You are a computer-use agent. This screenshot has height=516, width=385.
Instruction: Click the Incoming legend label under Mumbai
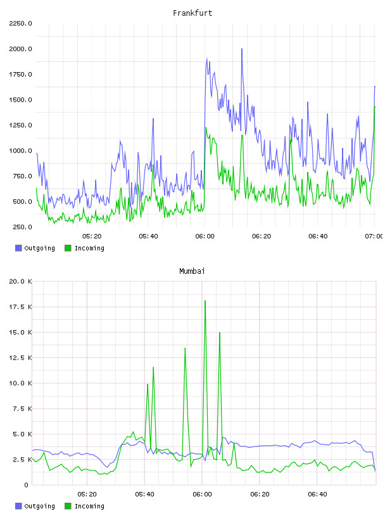click(x=89, y=506)
